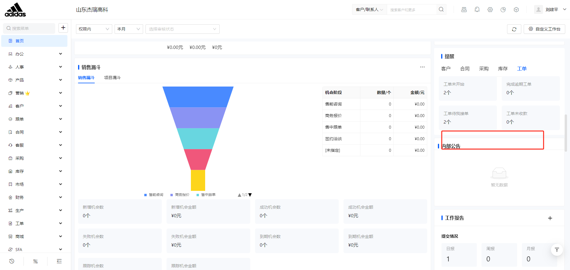Open the 选择审核状态 dropdown

[x=183, y=29]
